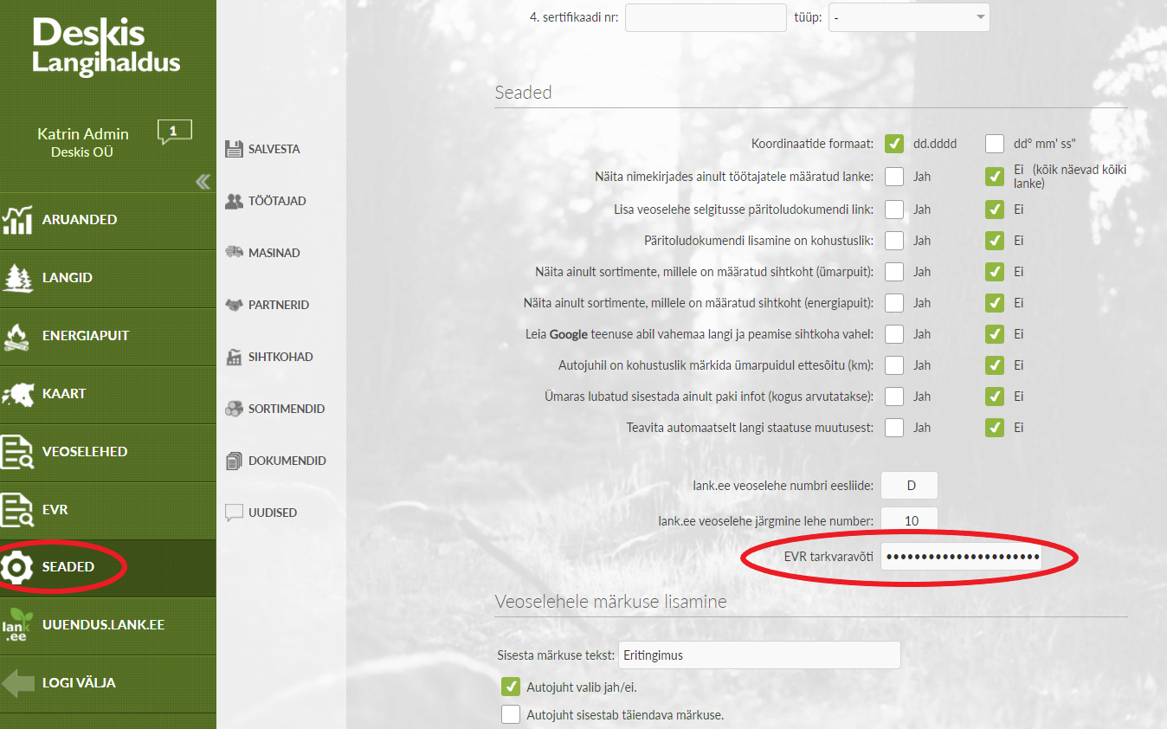Image resolution: width=1167 pixels, height=729 pixels.
Task: Click the lank.ee logo icon
Action: pyautogui.click(x=16, y=626)
